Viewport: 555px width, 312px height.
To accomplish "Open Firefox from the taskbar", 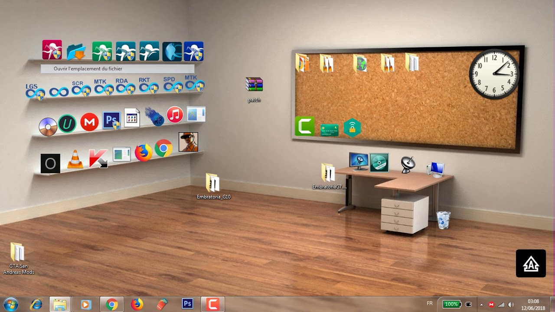I will [137, 305].
